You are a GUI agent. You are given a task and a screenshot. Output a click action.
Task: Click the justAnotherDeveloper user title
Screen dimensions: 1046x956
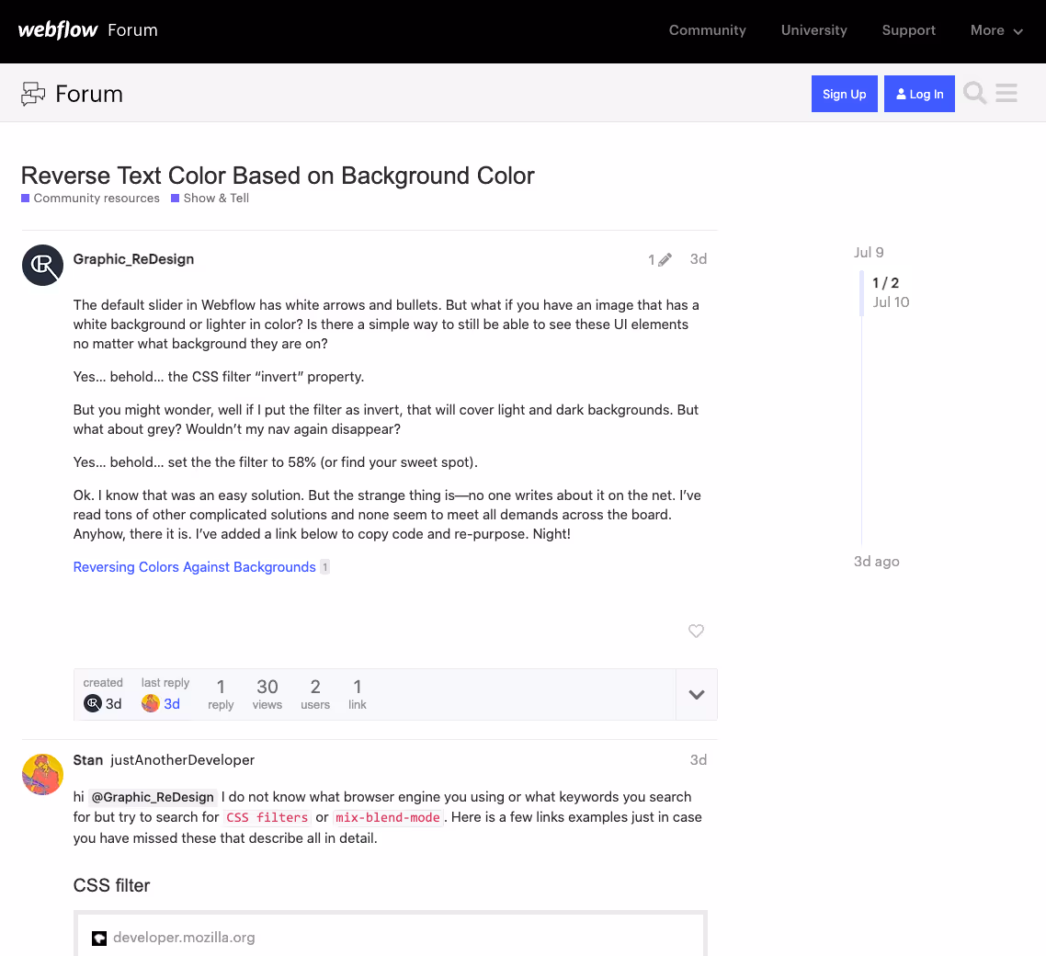[x=182, y=760]
